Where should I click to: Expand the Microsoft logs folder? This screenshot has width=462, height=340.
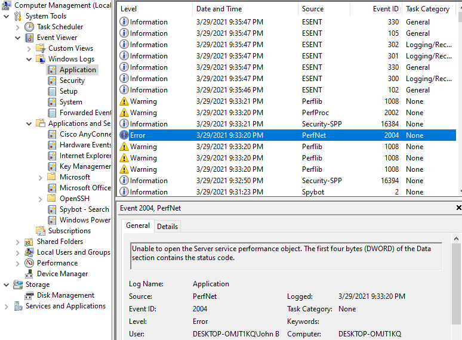point(40,177)
